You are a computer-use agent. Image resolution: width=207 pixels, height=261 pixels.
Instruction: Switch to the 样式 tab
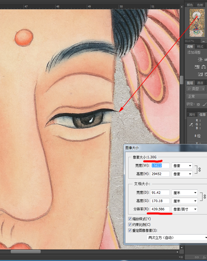pyautogui.click(x=200, y=47)
